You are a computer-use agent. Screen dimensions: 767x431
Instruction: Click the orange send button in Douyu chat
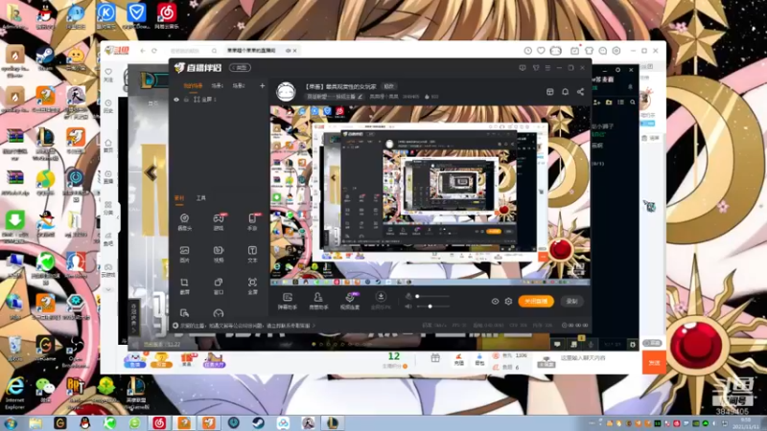[654, 363]
